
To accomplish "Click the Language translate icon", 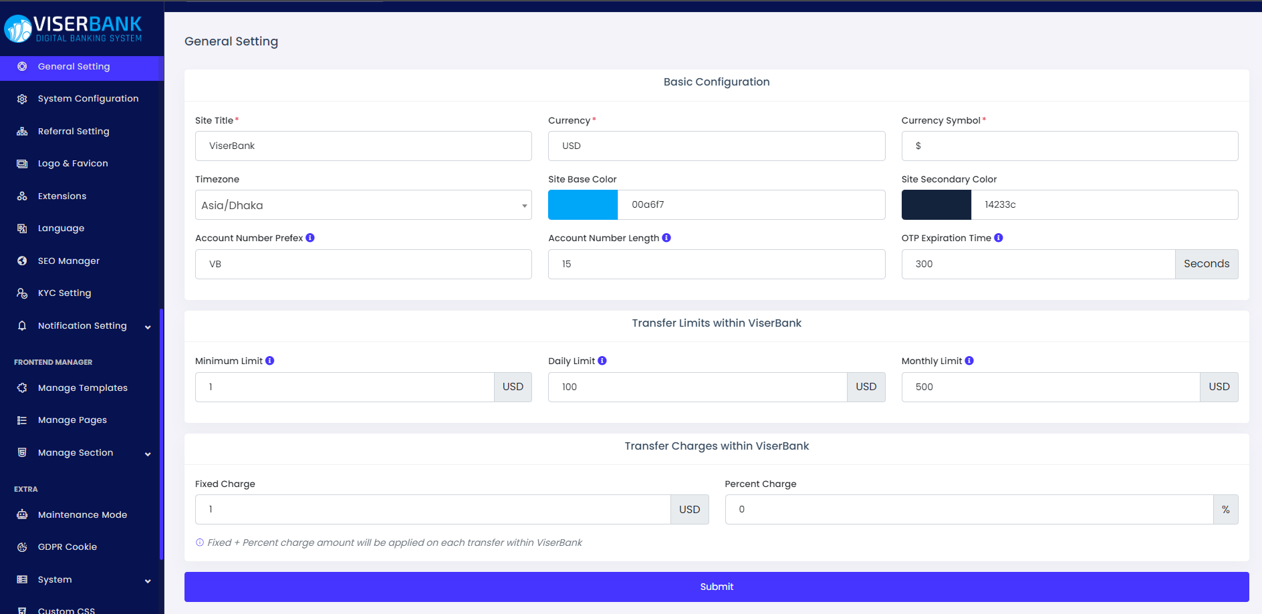I will [x=22, y=228].
